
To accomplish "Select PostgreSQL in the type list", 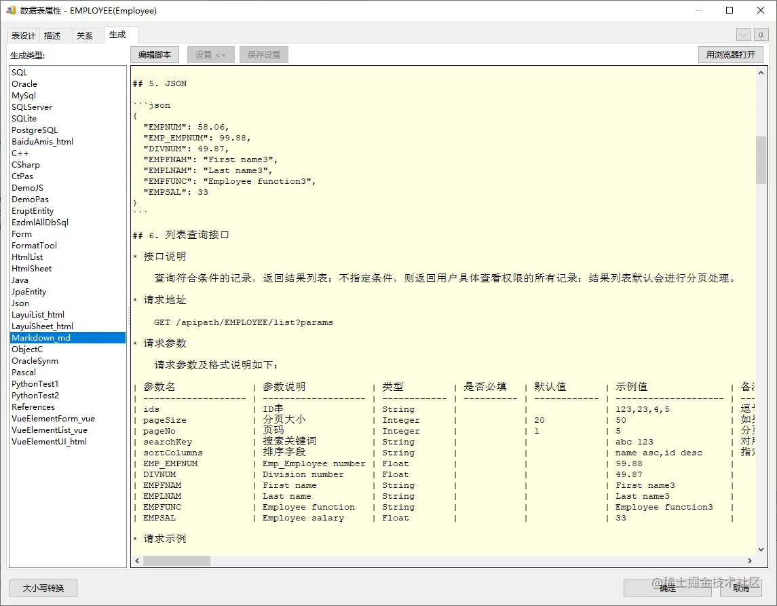I will click(68, 130).
